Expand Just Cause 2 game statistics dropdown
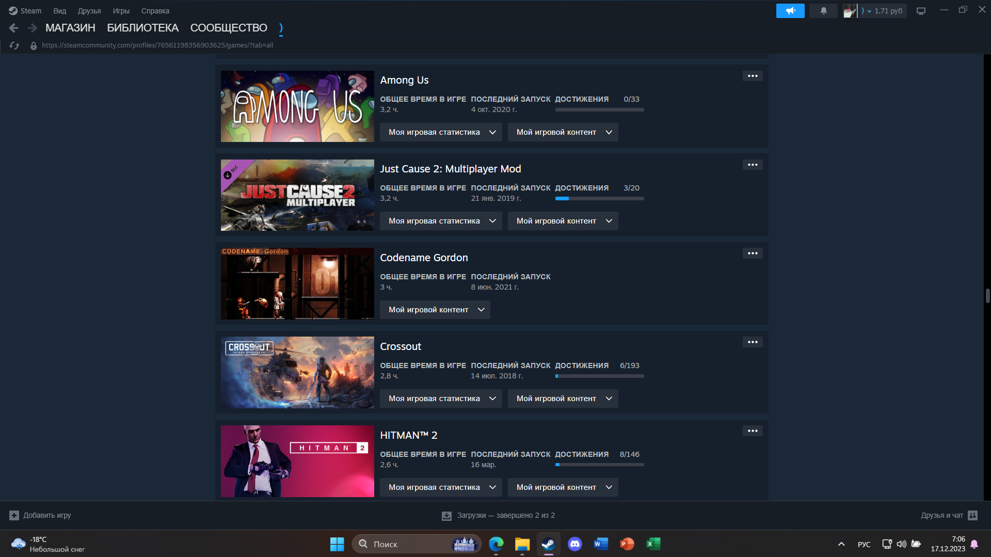This screenshot has width=991, height=557. click(x=441, y=221)
